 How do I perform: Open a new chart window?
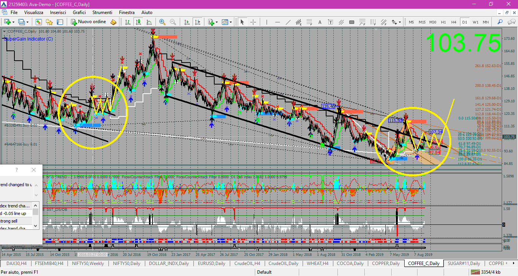(x=7, y=22)
